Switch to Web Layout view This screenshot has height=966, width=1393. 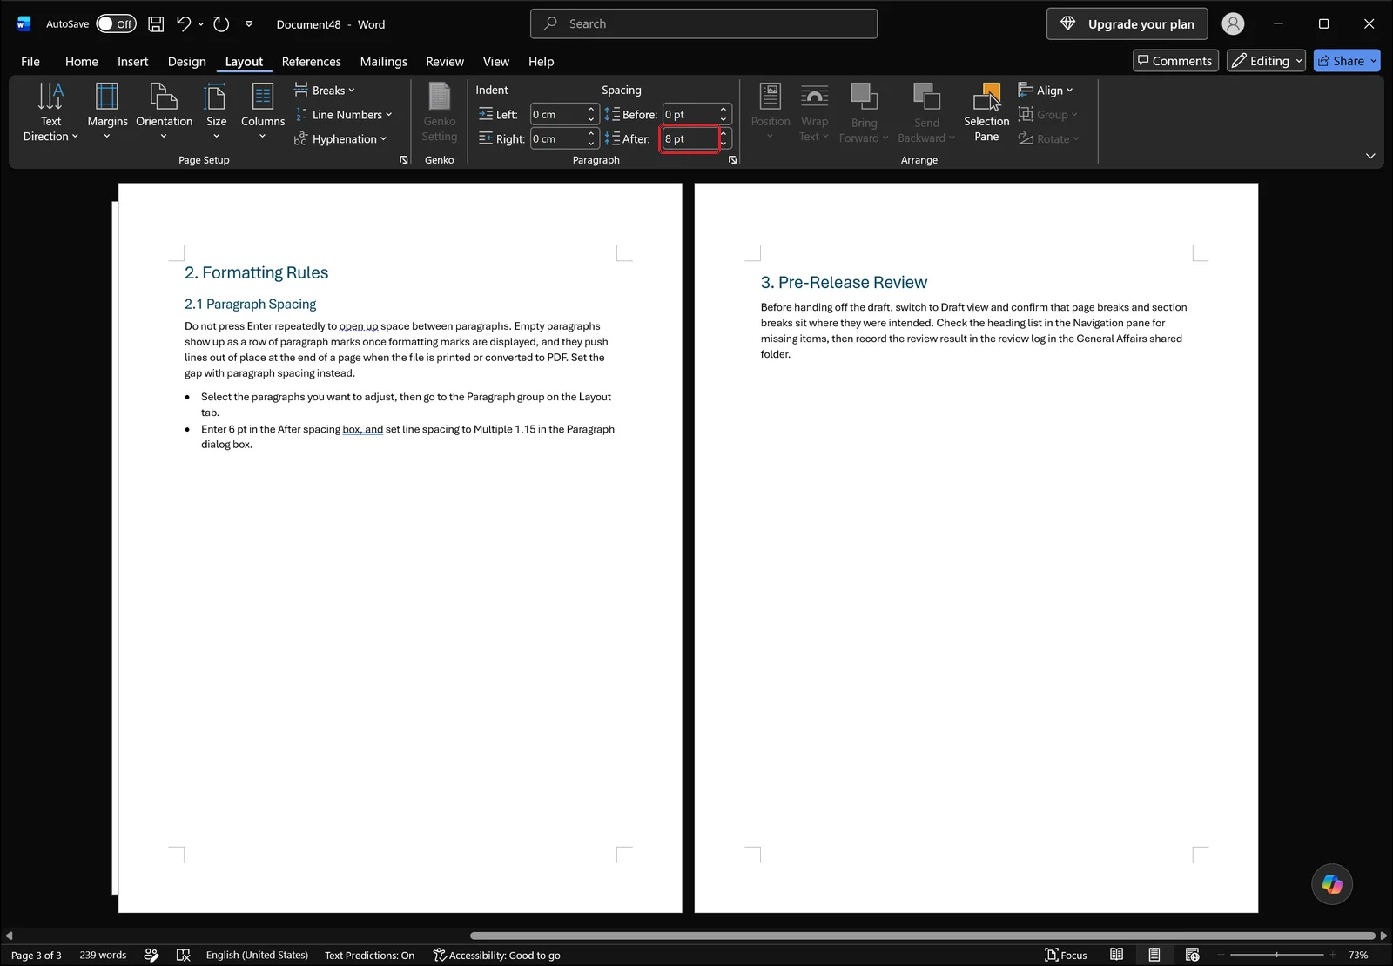pos(1192,956)
